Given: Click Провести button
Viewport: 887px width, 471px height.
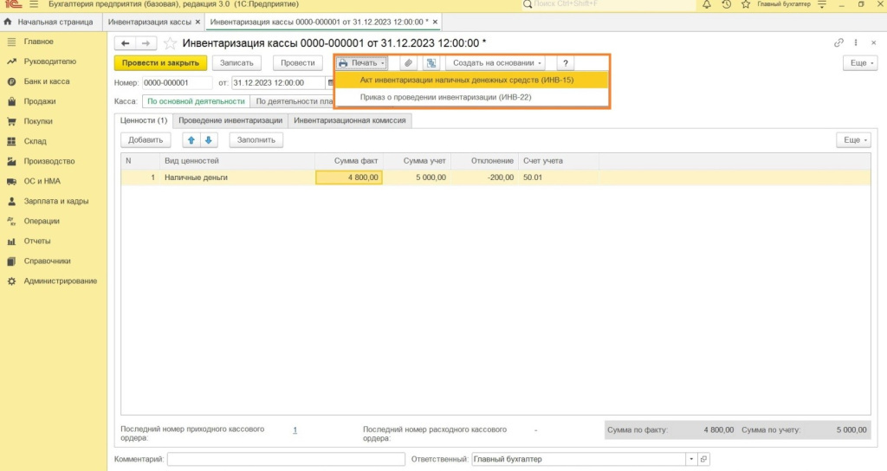Looking at the screenshot, I should [298, 62].
